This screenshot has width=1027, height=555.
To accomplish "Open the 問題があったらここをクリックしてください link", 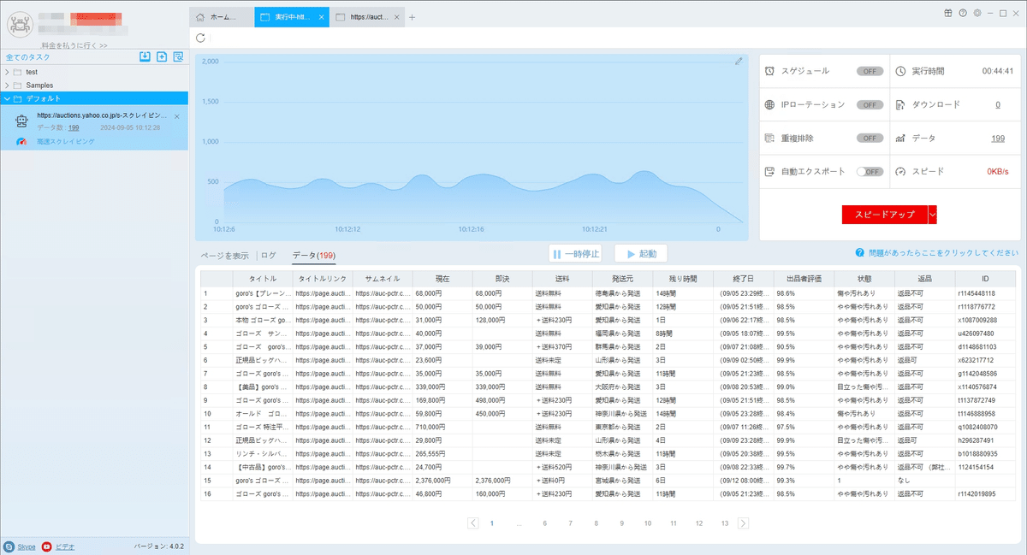I will pos(942,253).
